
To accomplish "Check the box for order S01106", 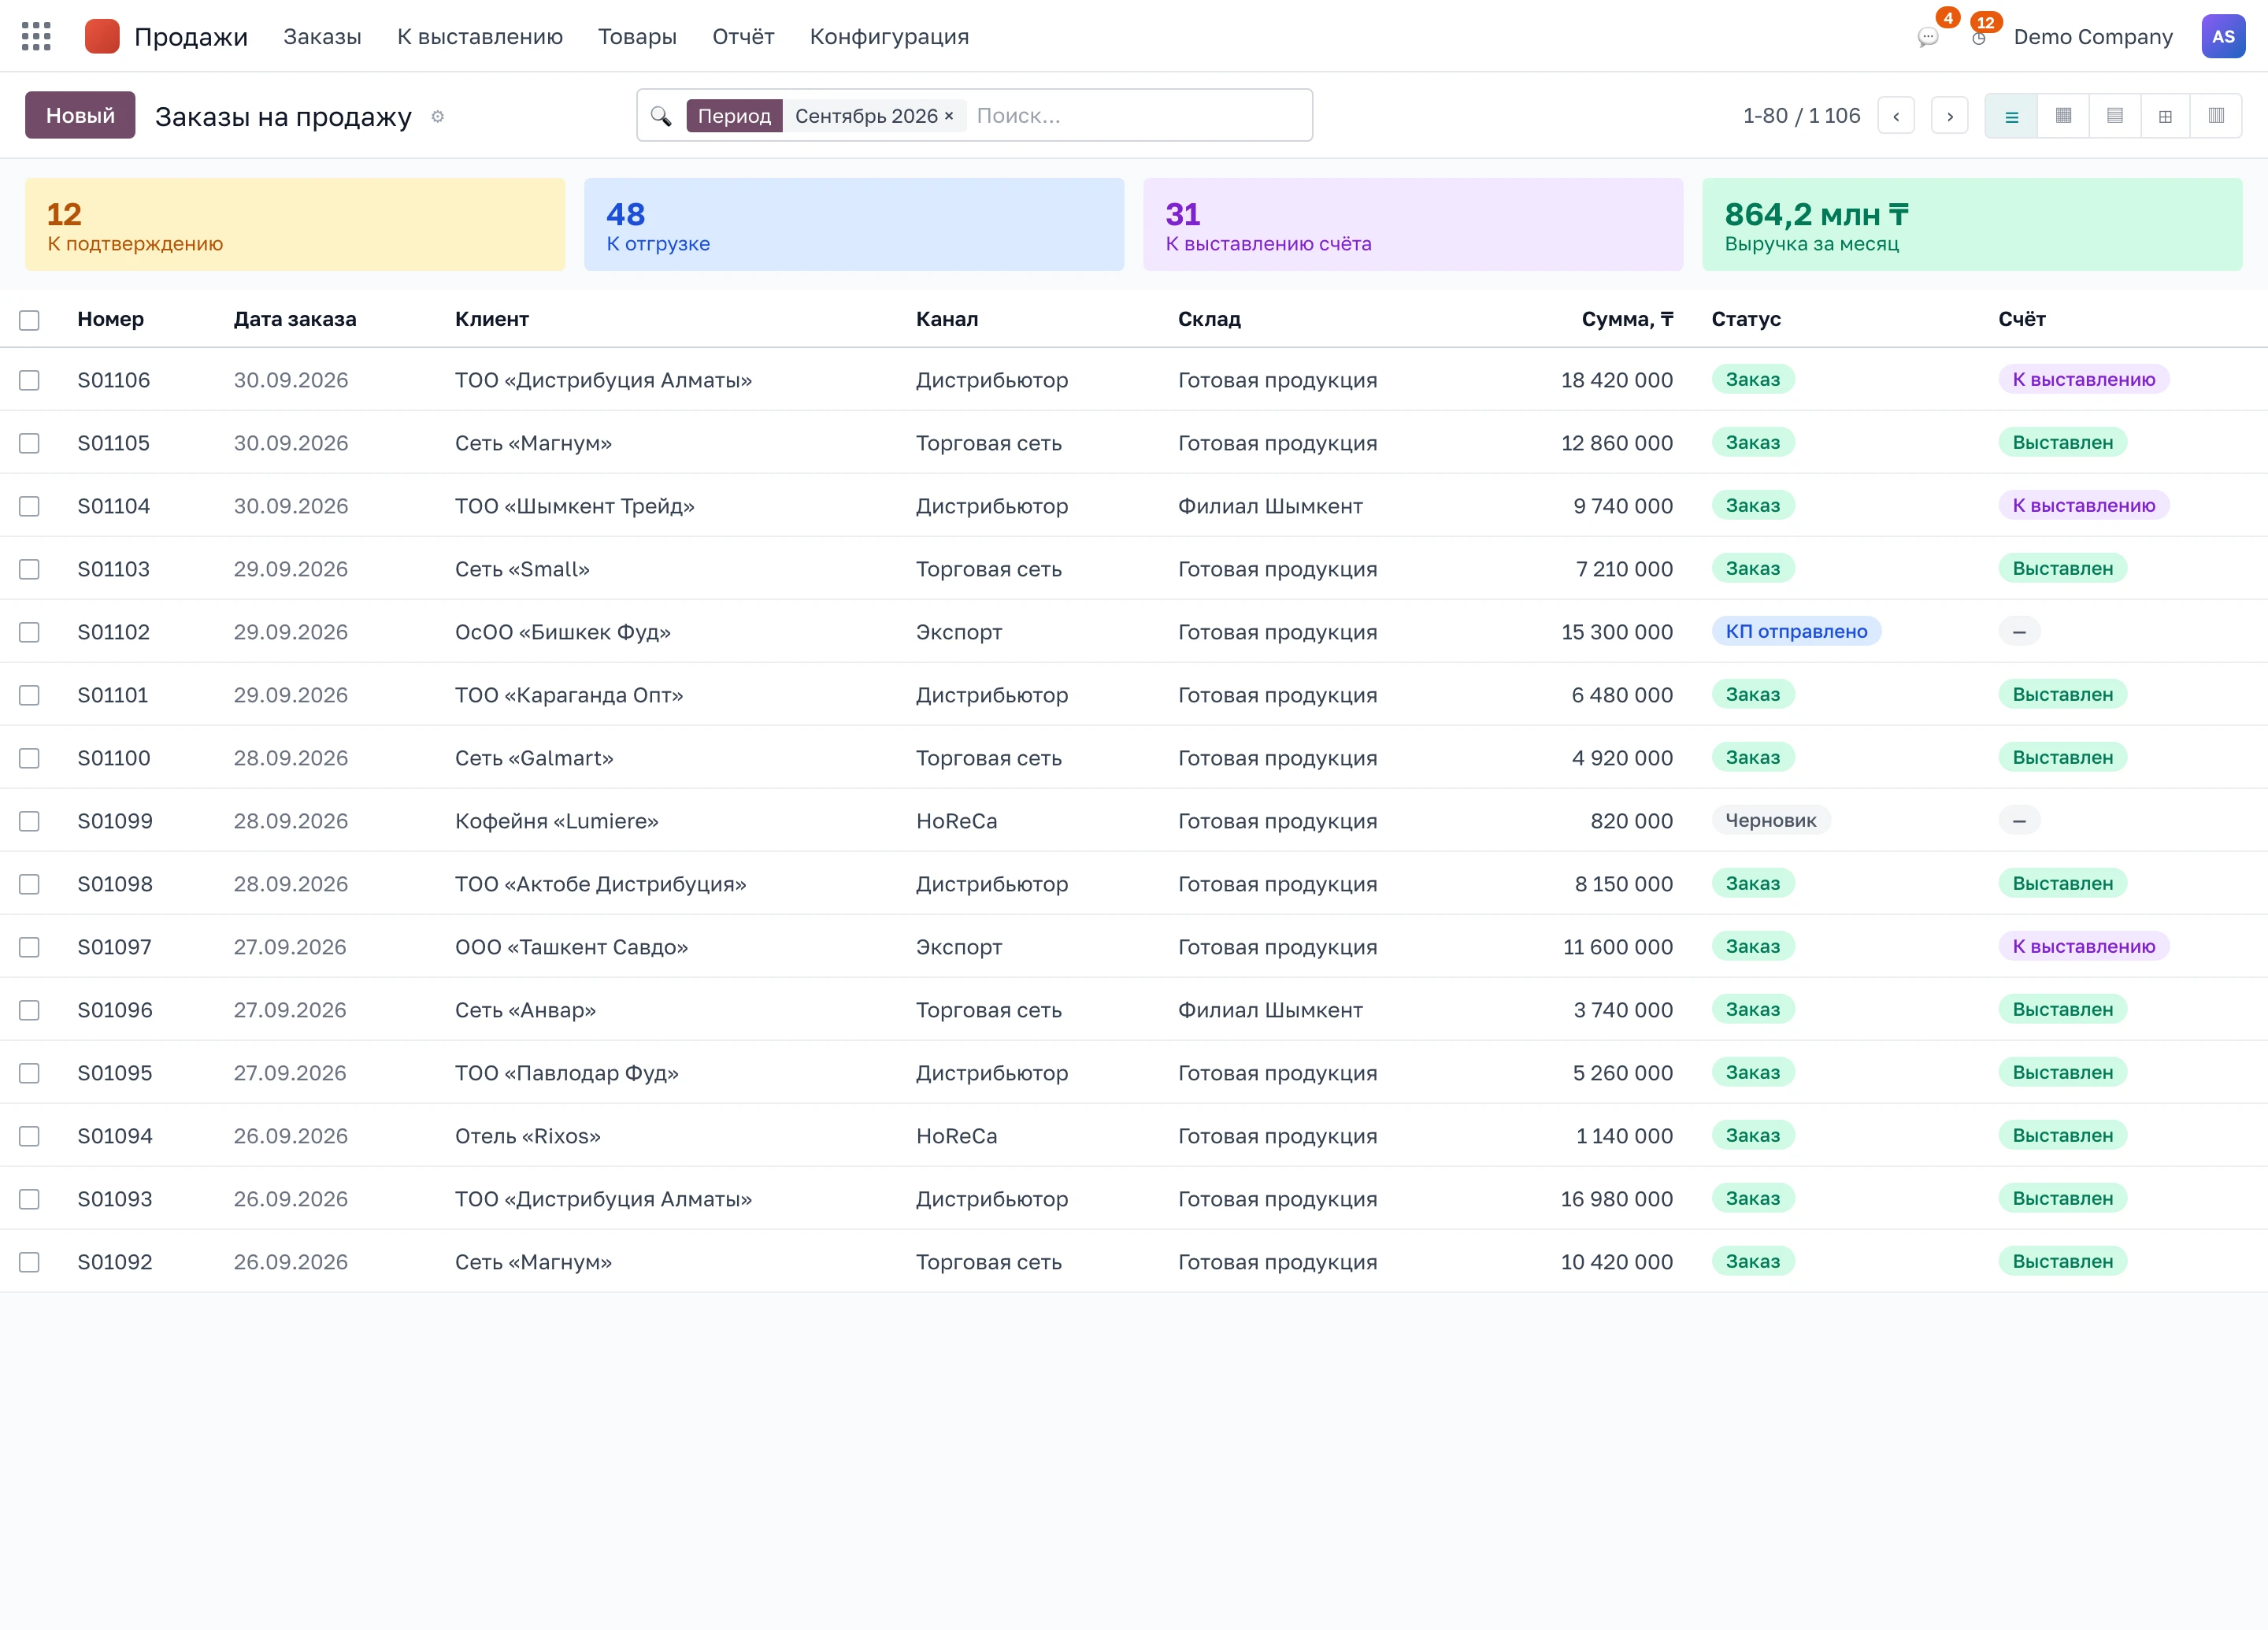I will 29,381.
